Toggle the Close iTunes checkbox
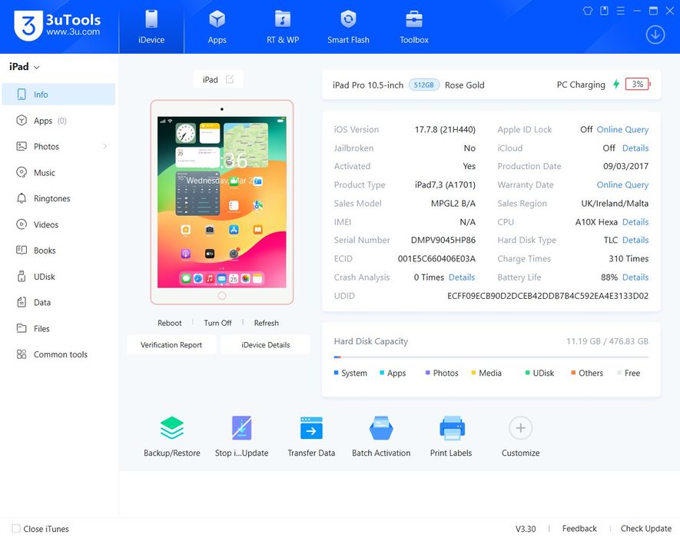The width and height of the screenshot is (680, 538). pyautogui.click(x=16, y=529)
